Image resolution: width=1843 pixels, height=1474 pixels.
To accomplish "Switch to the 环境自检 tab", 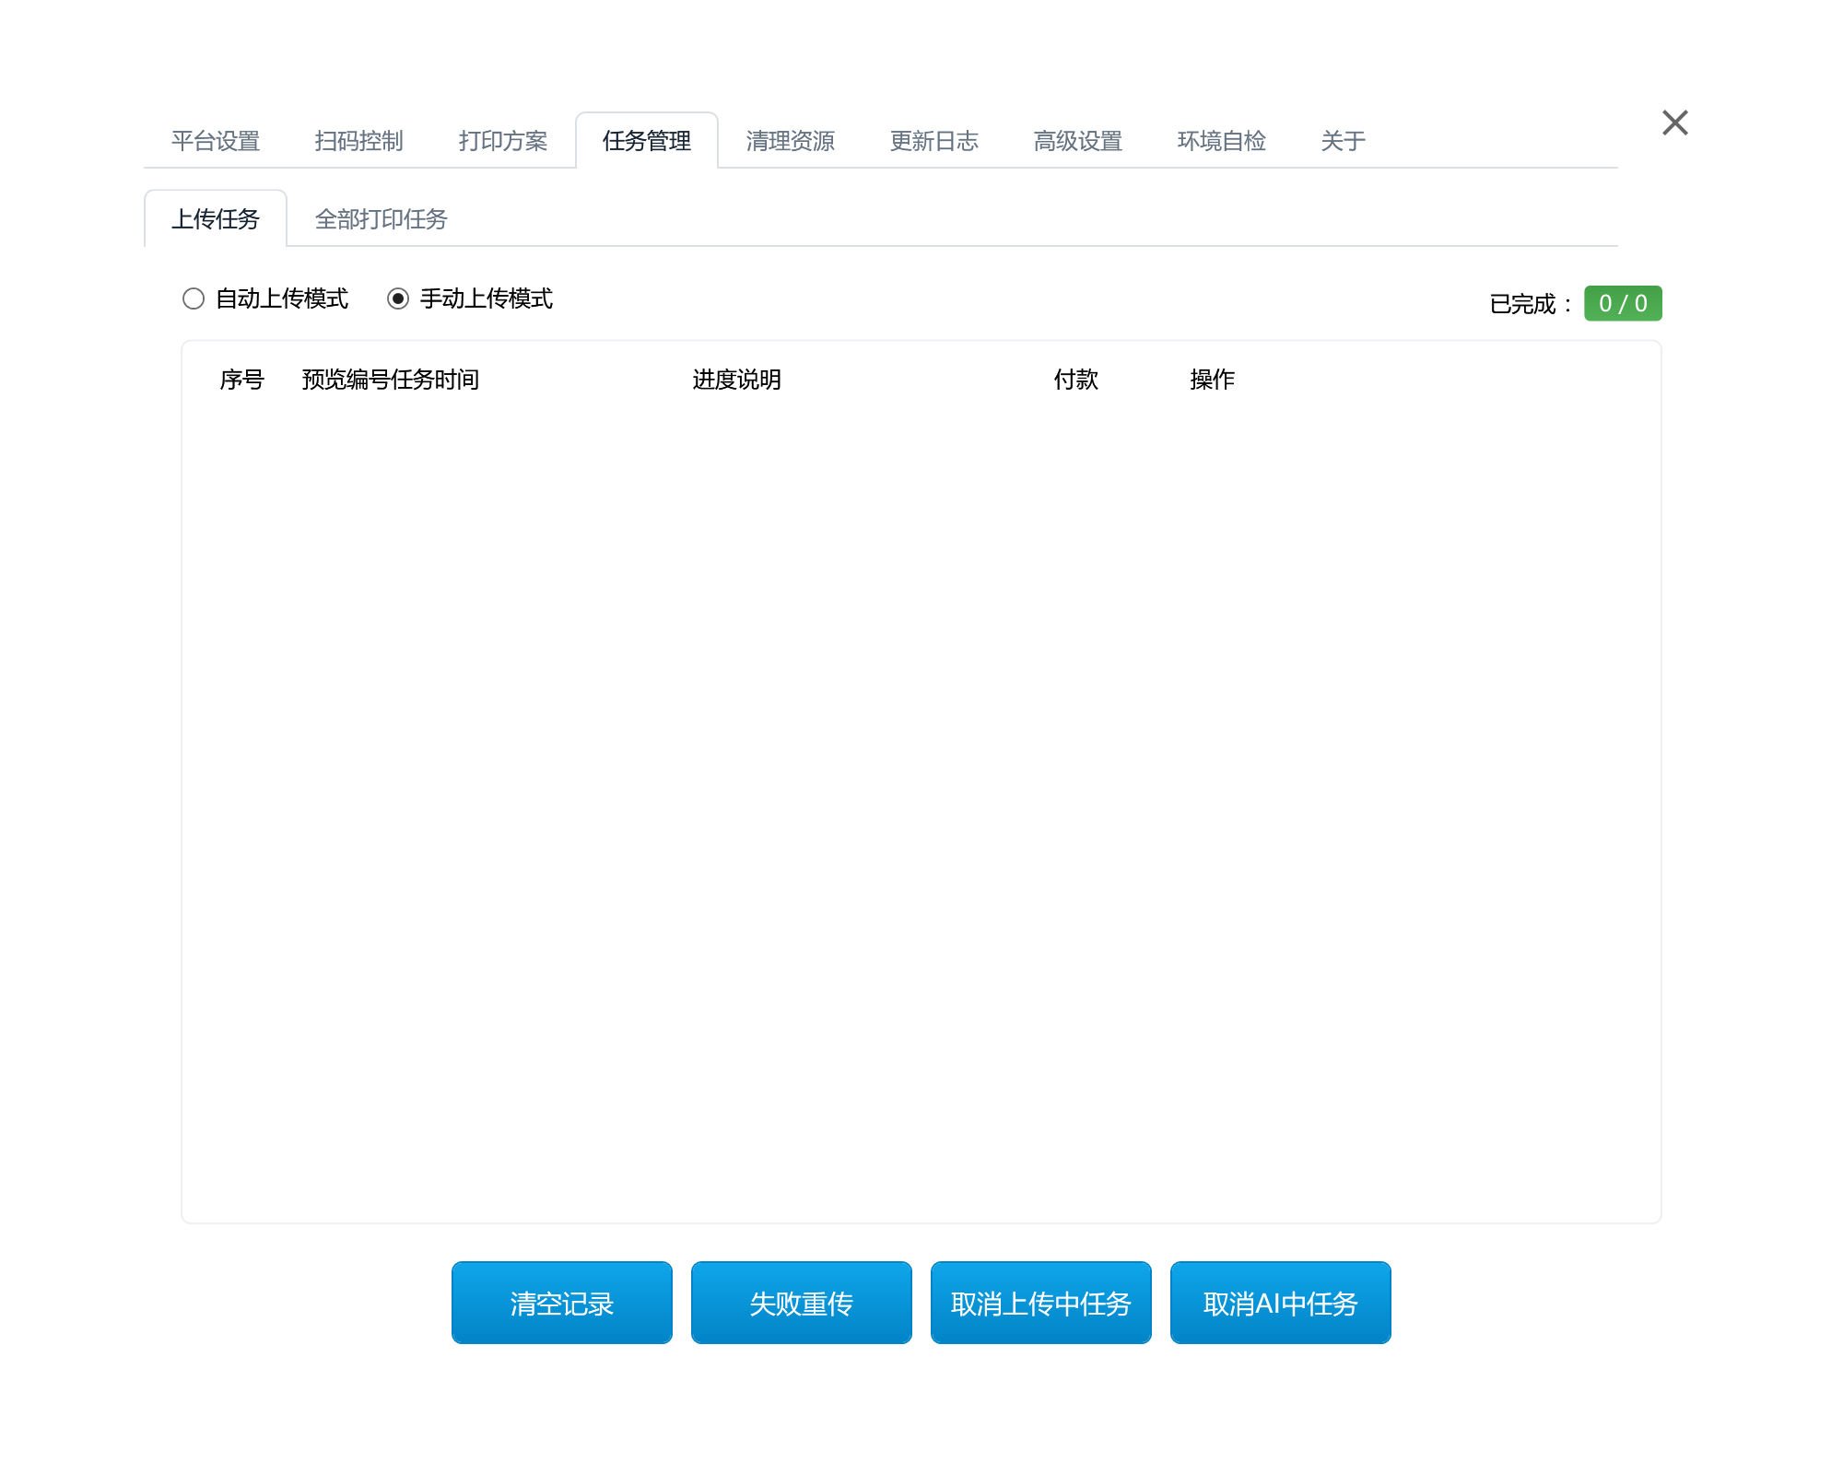I will pyautogui.click(x=1222, y=141).
